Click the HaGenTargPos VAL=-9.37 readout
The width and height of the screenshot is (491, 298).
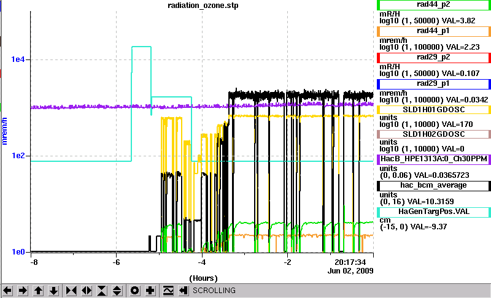point(428,227)
